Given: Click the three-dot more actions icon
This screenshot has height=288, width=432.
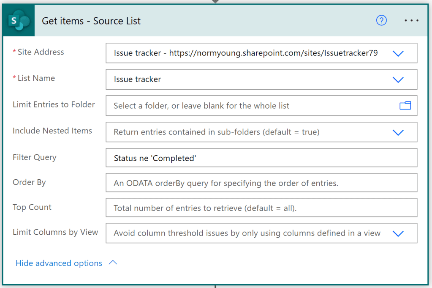Looking at the screenshot, I should click(411, 20).
